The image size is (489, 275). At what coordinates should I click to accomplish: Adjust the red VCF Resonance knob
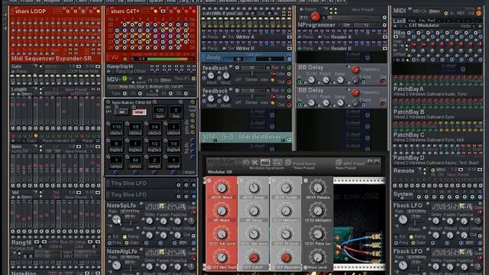coord(286,257)
